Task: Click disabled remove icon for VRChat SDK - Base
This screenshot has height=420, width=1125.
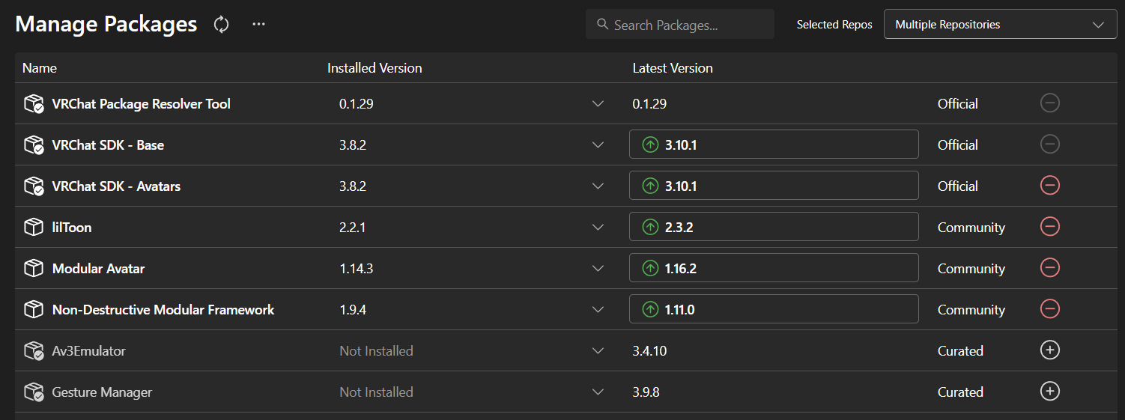Action: pyautogui.click(x=1050, y=144)
